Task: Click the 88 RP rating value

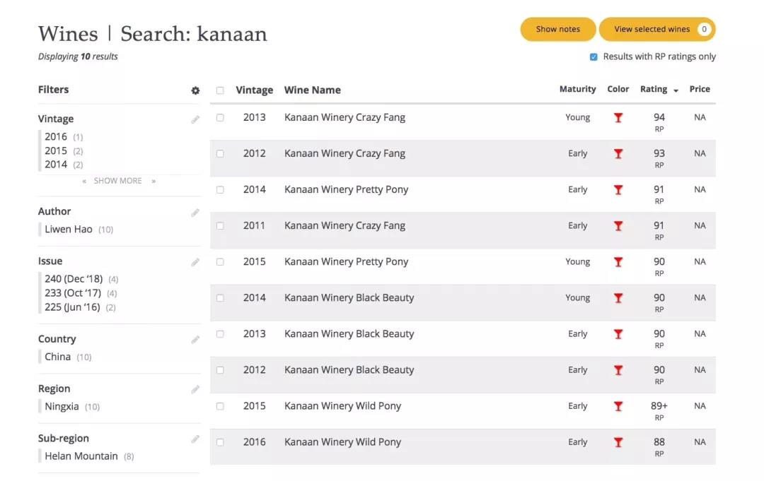Action: [x=659, y=442]
